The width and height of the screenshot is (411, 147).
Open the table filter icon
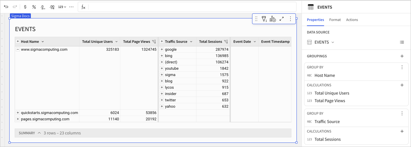click(x=264, y=19)
